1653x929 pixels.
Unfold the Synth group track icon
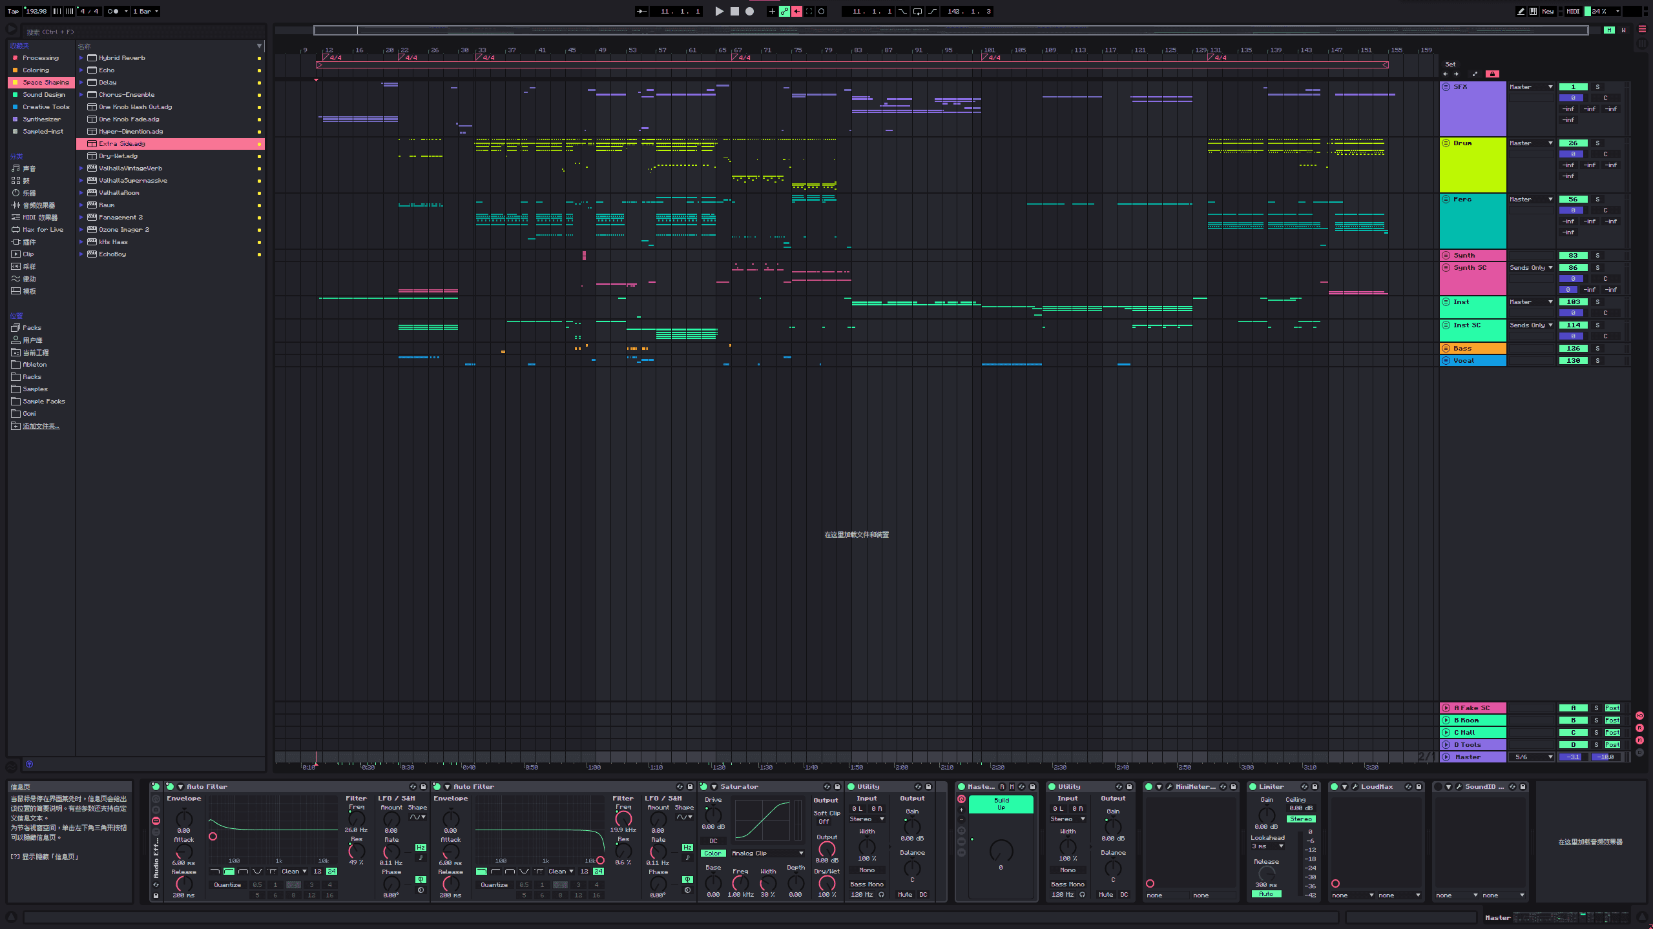point(1446,256)
